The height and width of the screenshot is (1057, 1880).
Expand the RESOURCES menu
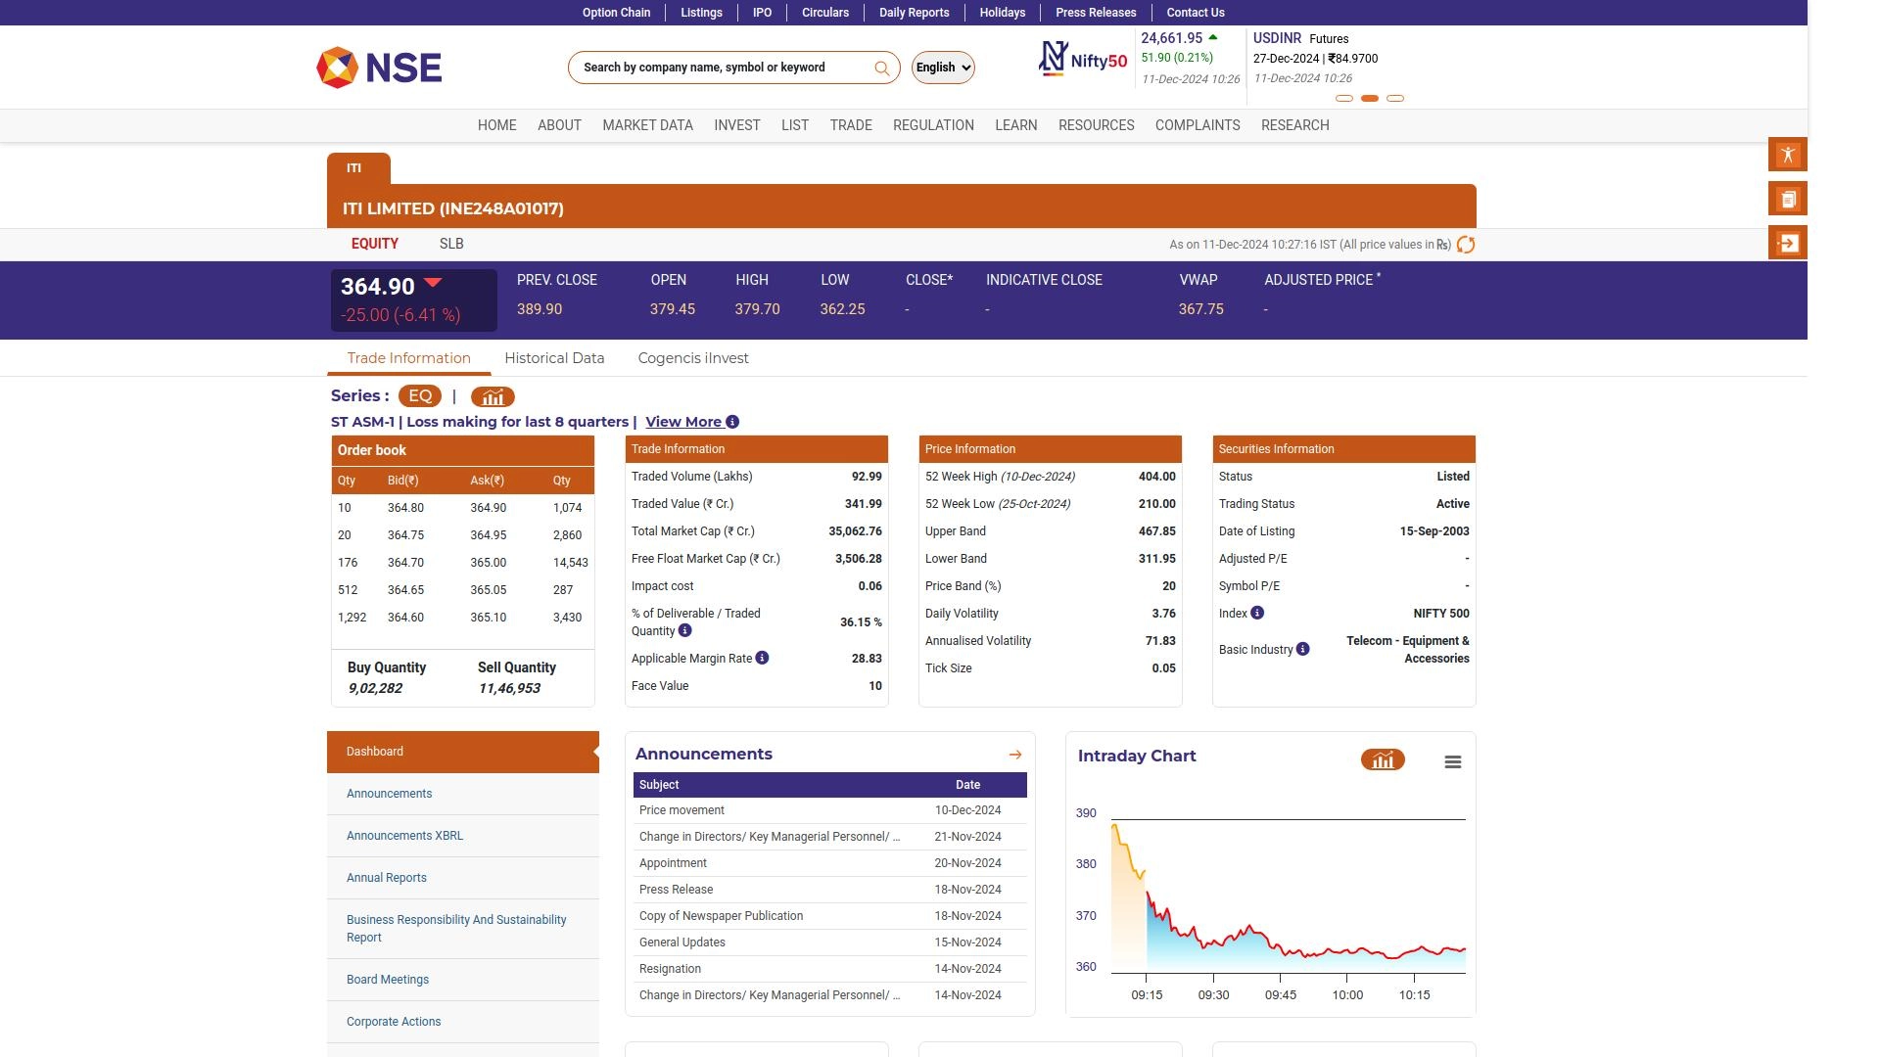coord(1096,125)
